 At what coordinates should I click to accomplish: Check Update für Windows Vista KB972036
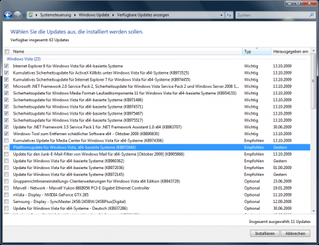coord(7,168)
